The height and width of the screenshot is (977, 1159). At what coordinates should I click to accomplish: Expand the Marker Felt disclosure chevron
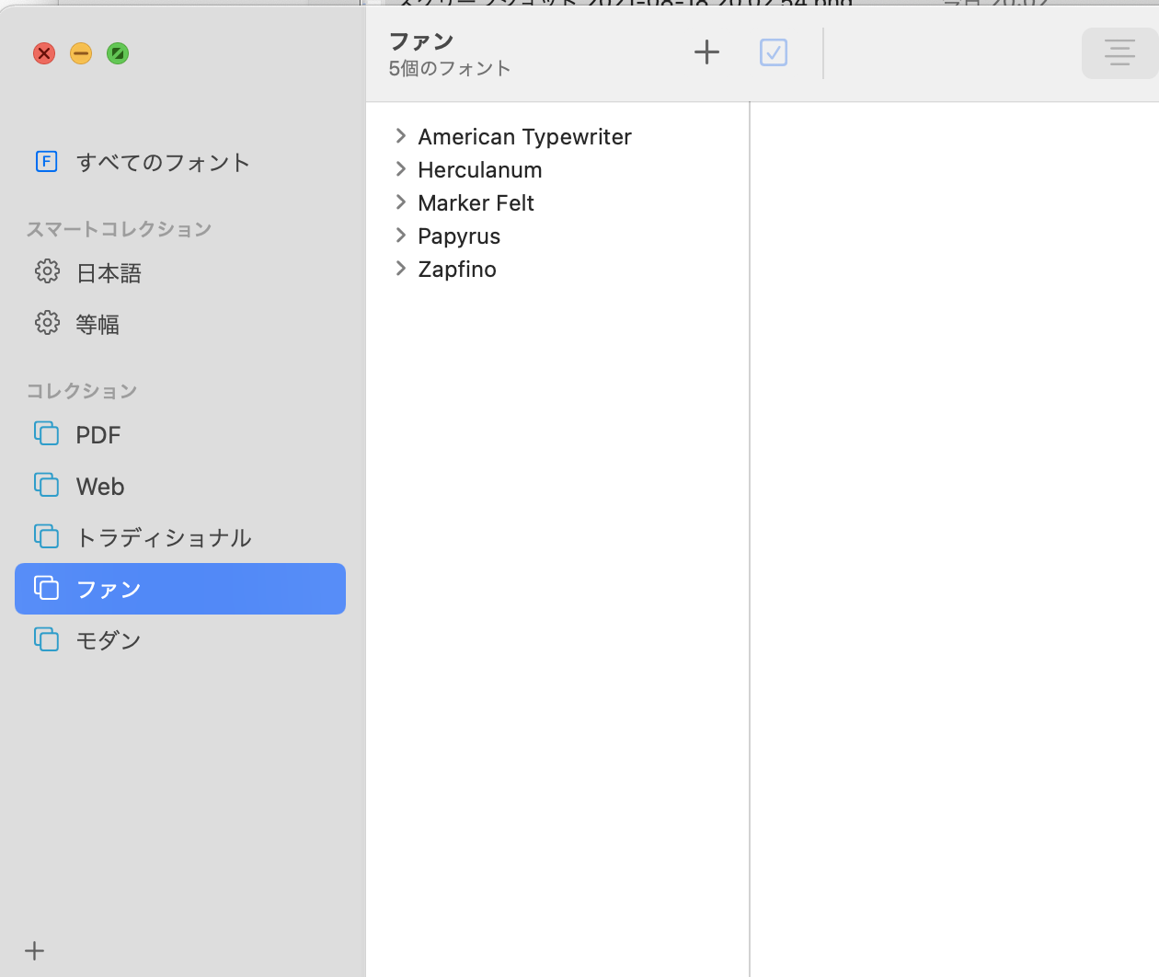click(401, 202)
